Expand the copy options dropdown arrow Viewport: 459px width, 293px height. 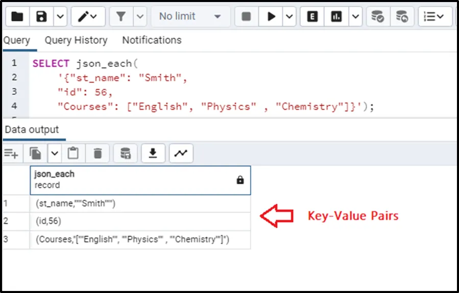pyautogui.click(x=54, y=153)
